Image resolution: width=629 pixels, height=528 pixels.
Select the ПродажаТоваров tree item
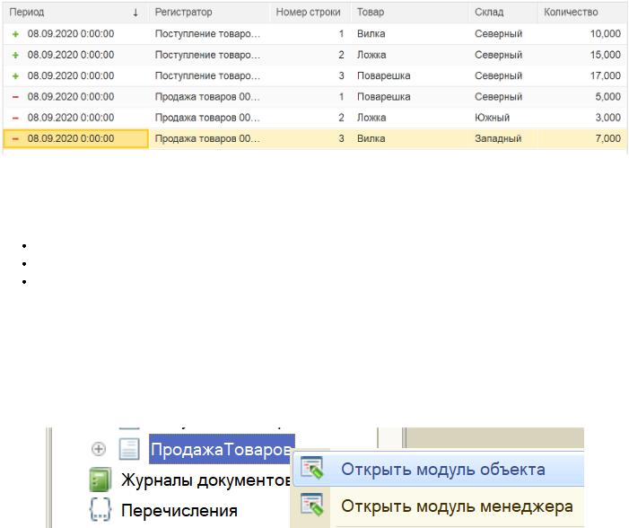(221, 449)
